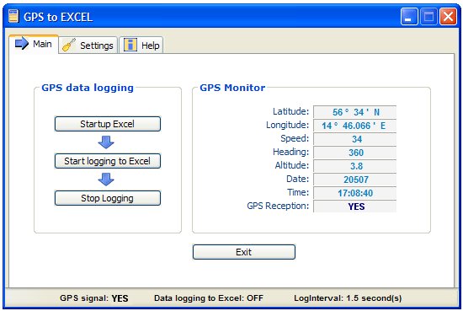Click the GPS signal status text
Image resolution: width=463 pixels, height=311 pixels.
[94, 298]
